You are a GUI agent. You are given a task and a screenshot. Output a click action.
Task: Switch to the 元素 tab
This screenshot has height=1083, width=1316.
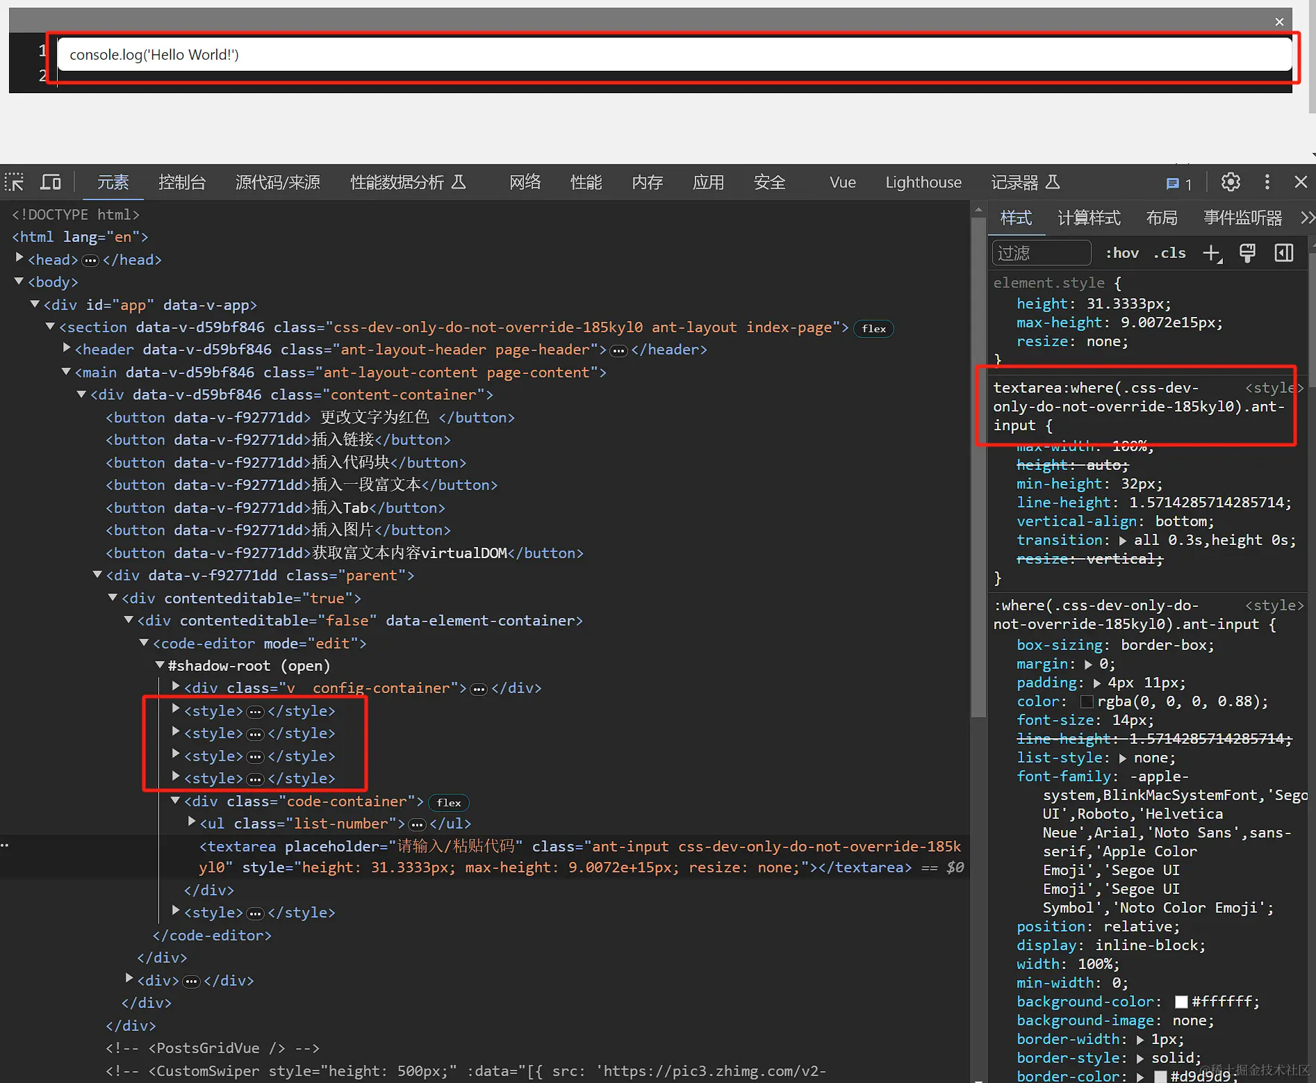[113, 182]
